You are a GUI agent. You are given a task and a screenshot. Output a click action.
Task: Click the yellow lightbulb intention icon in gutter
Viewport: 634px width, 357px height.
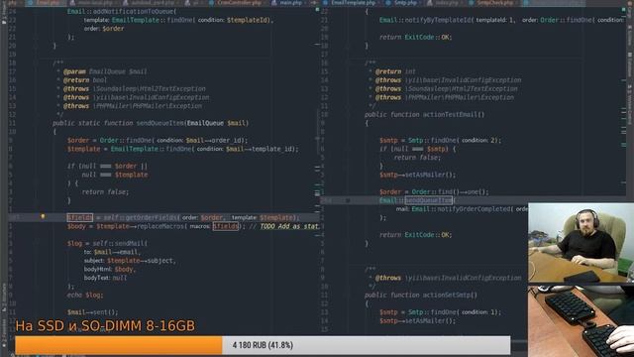pyautogui.click(x=43, y=217)
